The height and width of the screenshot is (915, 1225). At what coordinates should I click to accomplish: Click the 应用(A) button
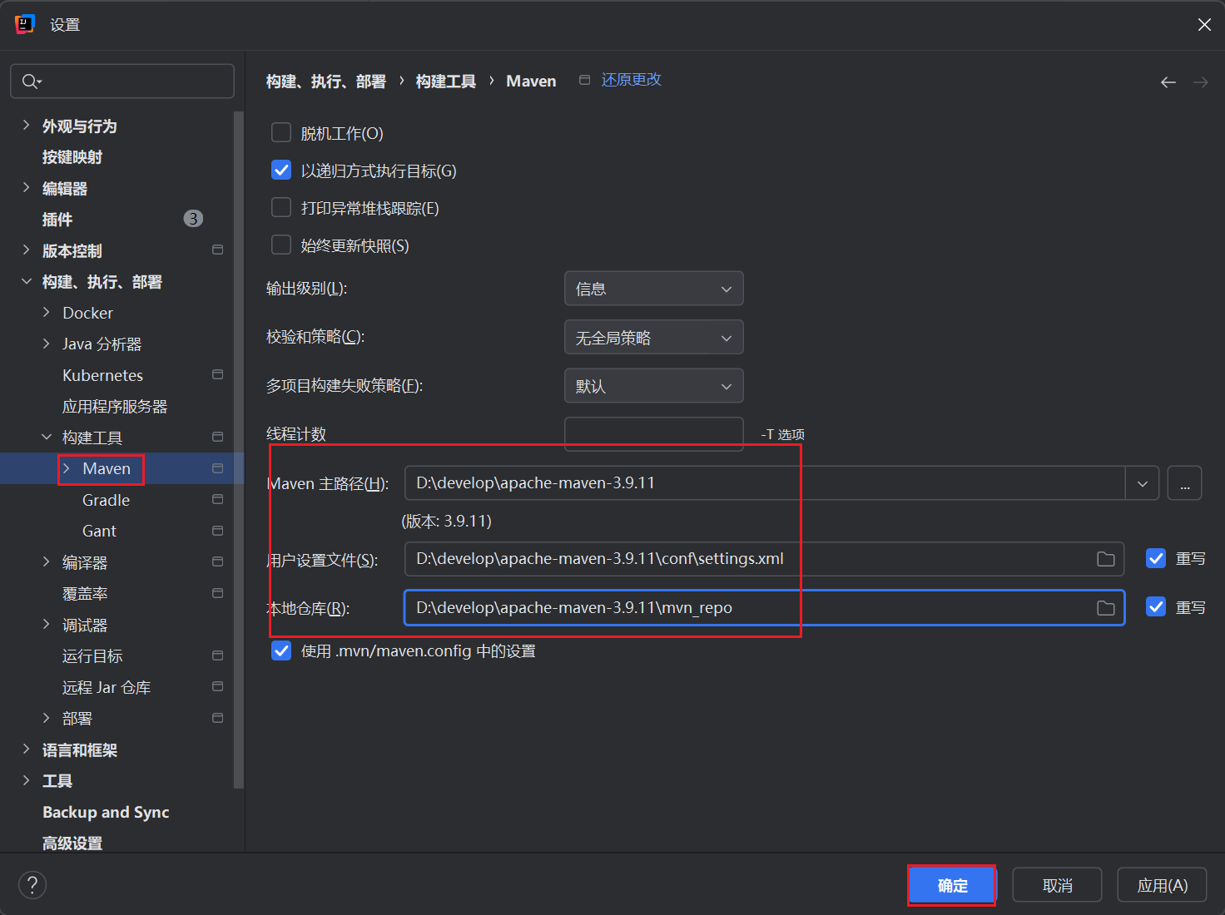pos(1162,886)
